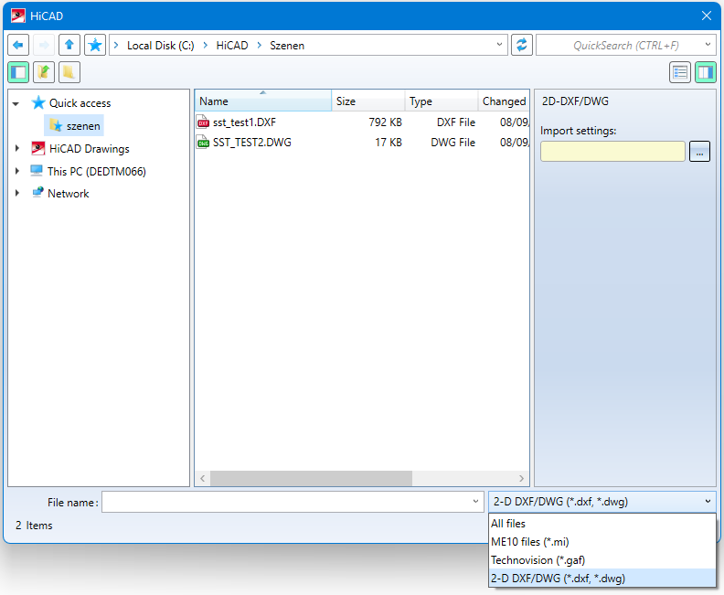
Task: Select file sst_test1.DXF
Action: 244,122
